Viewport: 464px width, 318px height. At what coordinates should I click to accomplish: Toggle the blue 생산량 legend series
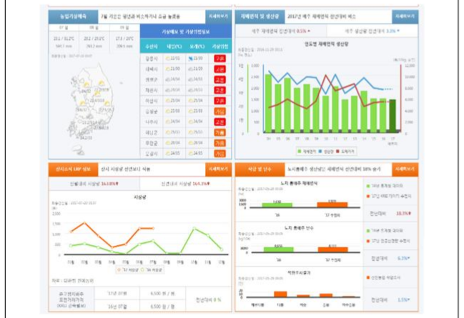click(325, 151)
